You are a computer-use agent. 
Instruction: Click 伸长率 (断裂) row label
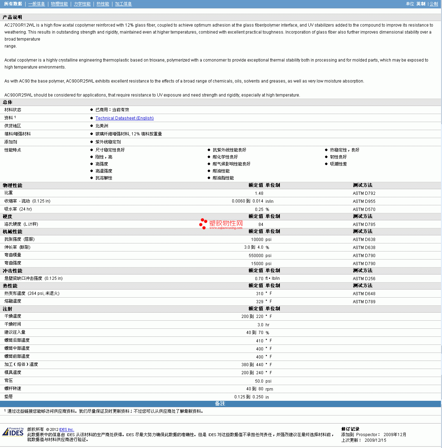tap(17, 247)
